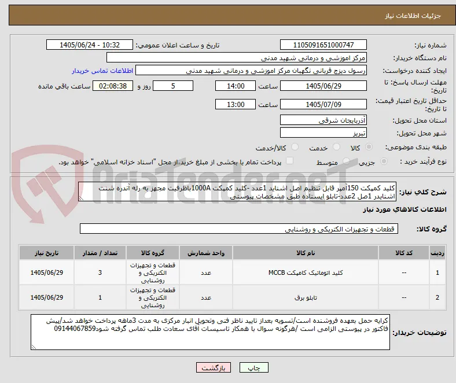Click the واحد شمارش column header
This screenshot has width=456, height=383.
[x=206, y=253]
